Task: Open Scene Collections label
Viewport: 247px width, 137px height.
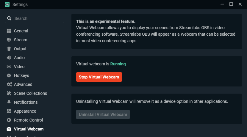Action: (30, 93)
